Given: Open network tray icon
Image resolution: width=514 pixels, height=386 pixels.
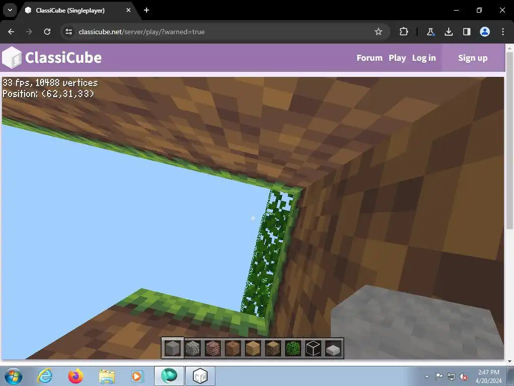Looking at the screenshot, I should (451, 376).
